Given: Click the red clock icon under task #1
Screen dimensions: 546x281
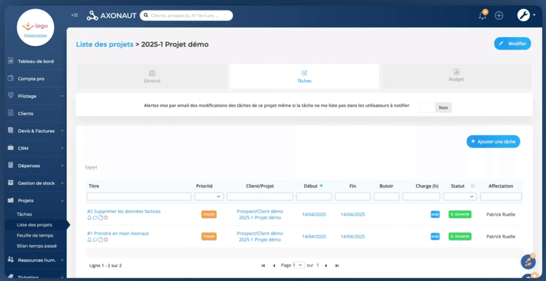Looking at the screenshot, I should pos(106,240).
